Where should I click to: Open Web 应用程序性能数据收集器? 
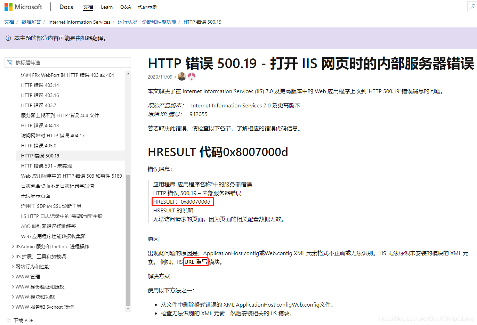[53, 236]
